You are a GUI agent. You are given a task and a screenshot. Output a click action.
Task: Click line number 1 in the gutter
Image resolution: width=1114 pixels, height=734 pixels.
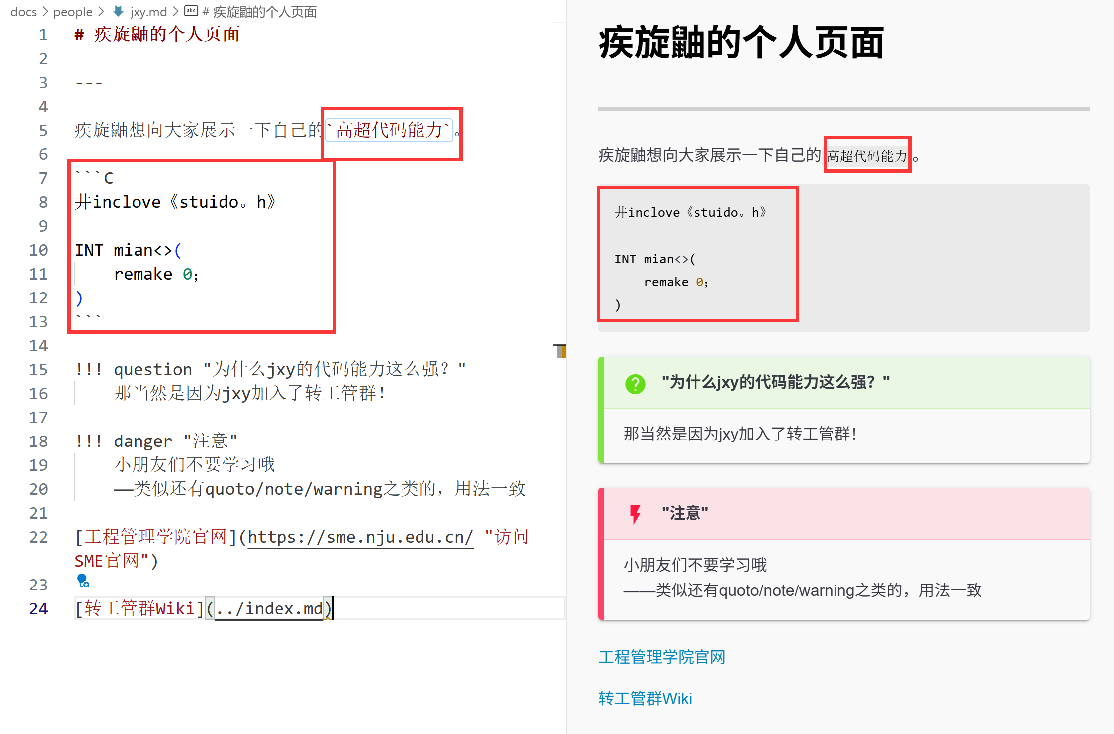(43, 35)
